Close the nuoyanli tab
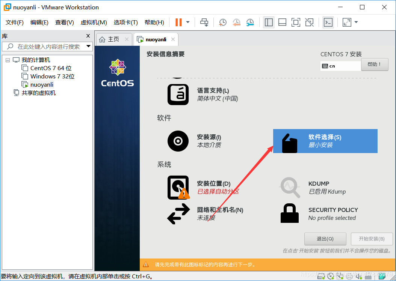 [173, 39]
